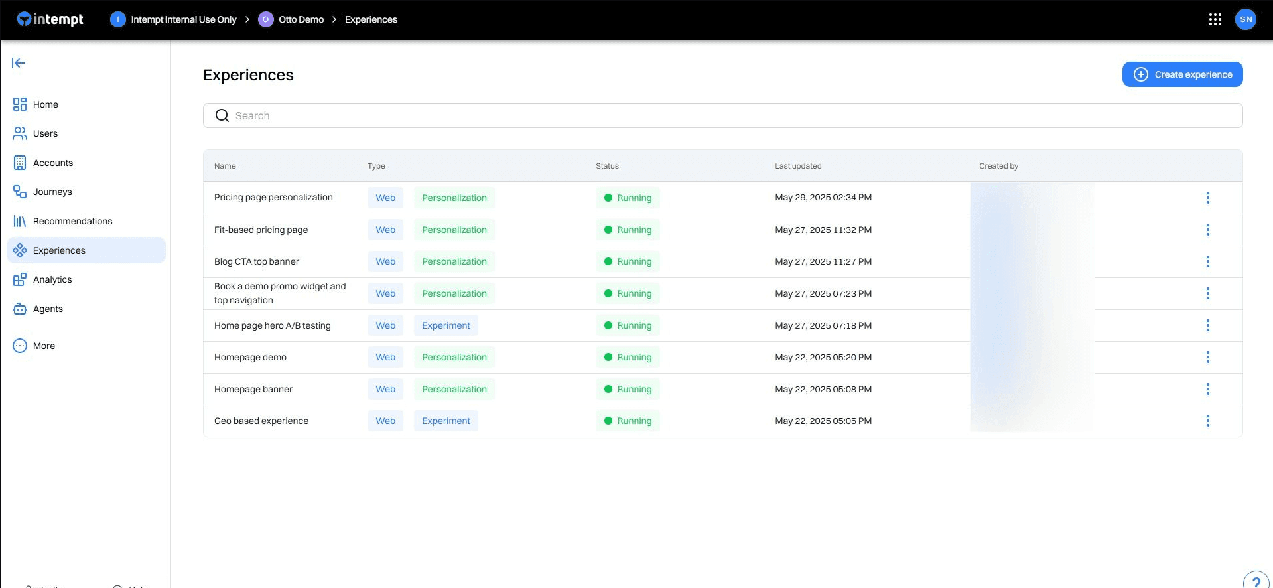The height and width of the screenshot is (588, 1273).
Task: Click the Search experiences field
Action: tap(722, 115)
